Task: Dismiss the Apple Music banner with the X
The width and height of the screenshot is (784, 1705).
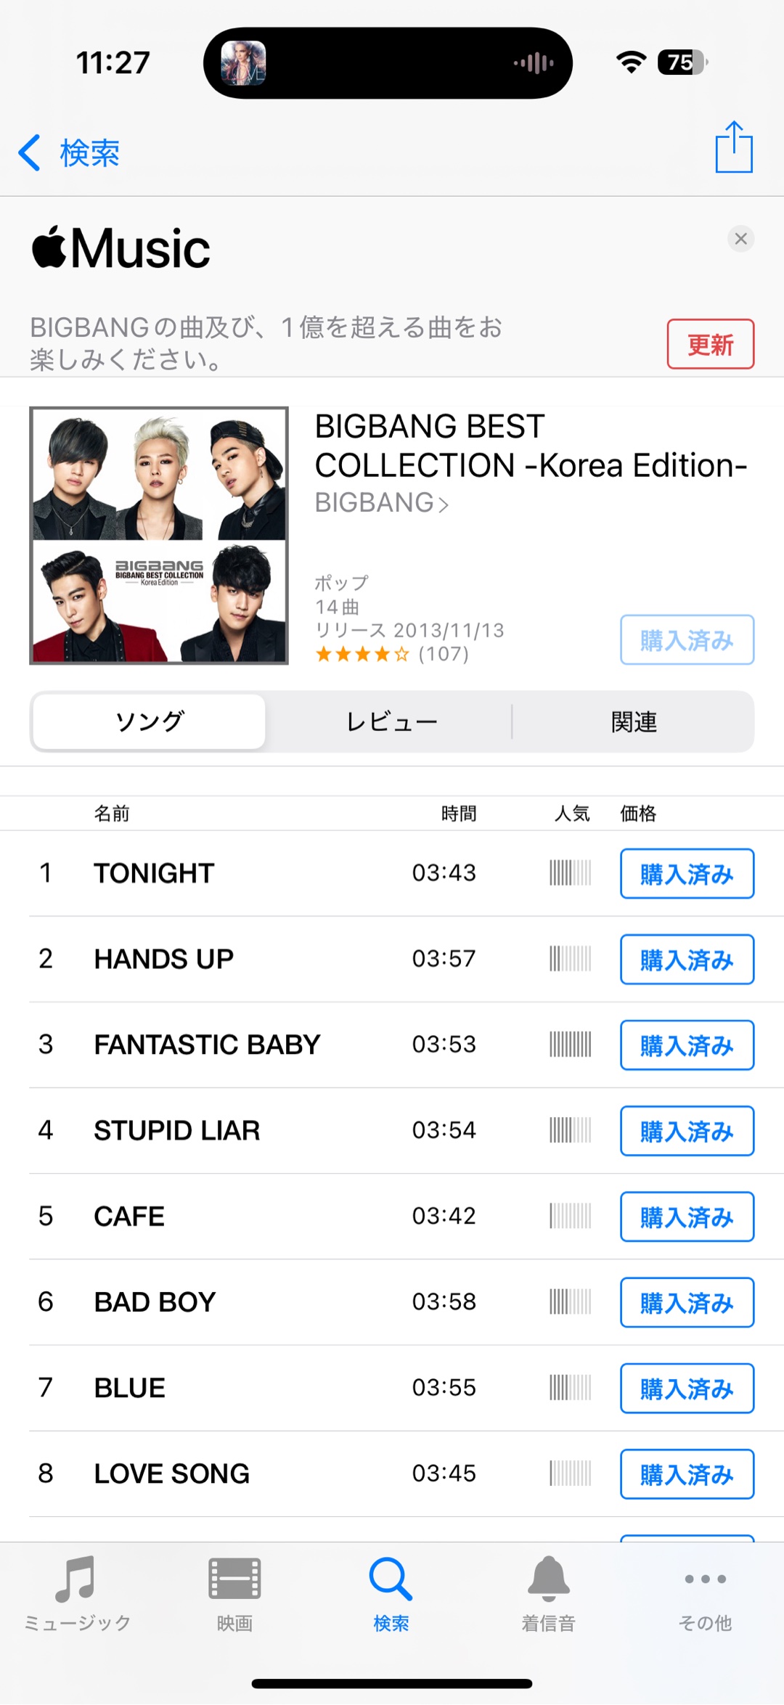Action: tap(740, 239)
